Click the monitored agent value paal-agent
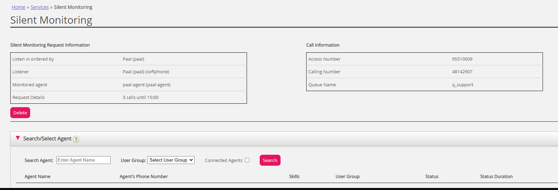The width and height of the screenshot is (558, 190). tap(146, 85)
